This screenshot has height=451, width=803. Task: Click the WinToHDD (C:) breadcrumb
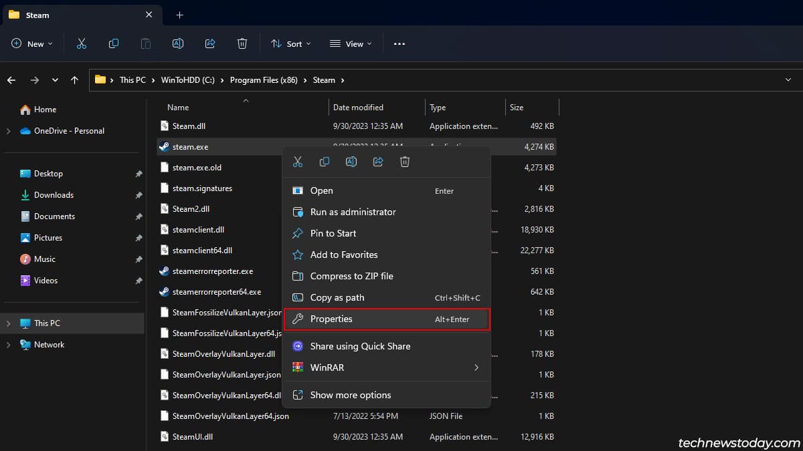point(188,80)
